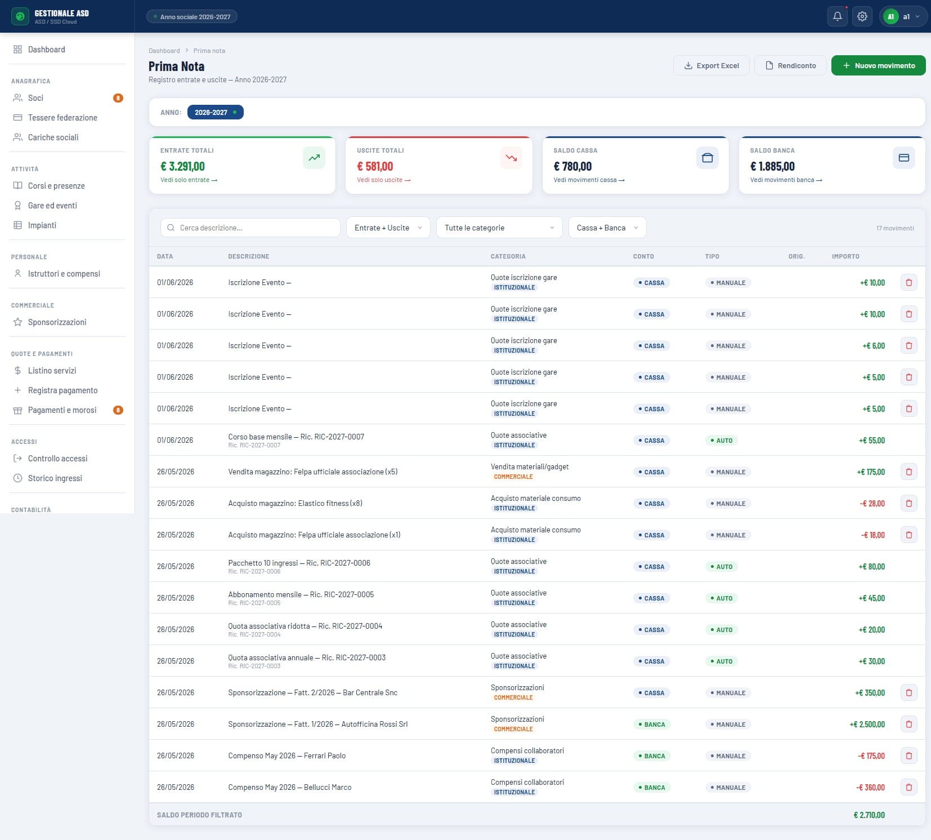Toggle the 2026-2027 year filter chip
The height and width of the screenshot is (840, 931).
215,112
